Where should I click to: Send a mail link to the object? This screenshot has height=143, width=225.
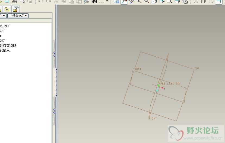[30, 1]
